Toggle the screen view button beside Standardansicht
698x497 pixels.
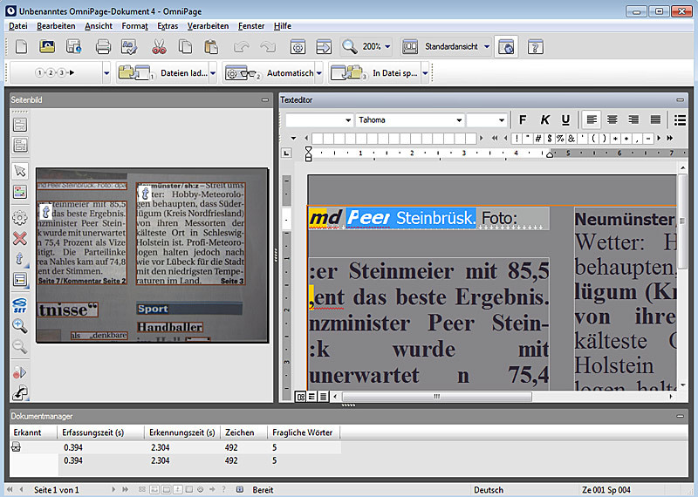point(506,46)
